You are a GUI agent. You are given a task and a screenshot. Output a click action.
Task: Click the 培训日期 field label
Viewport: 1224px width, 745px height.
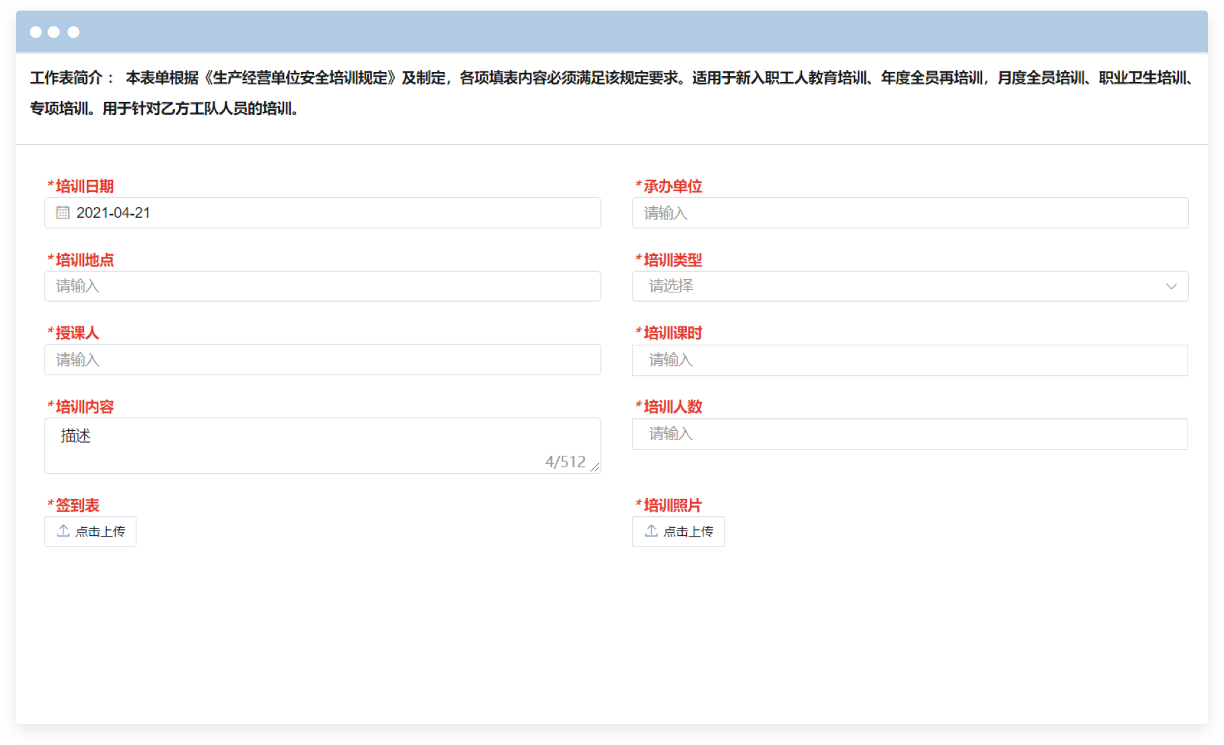[84, 187]
